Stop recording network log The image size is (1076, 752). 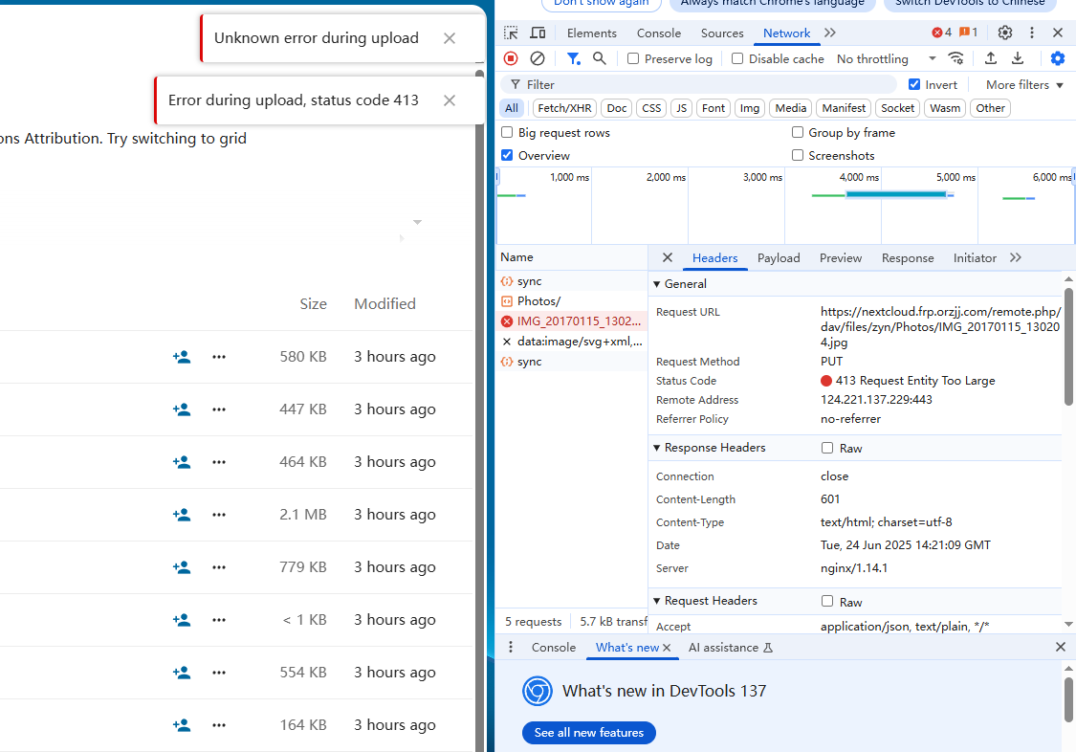pos(511,58)
